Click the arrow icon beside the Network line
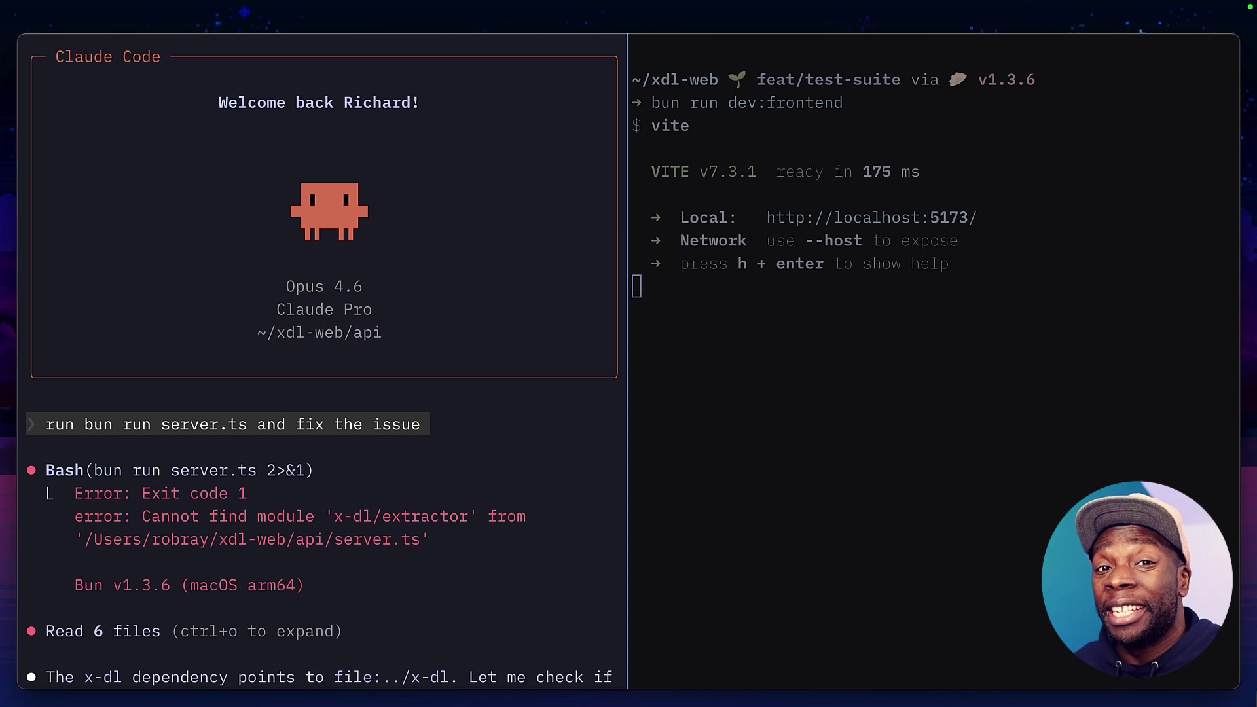The width and height of the screenshot is (1257, 707). click(657, 241)
